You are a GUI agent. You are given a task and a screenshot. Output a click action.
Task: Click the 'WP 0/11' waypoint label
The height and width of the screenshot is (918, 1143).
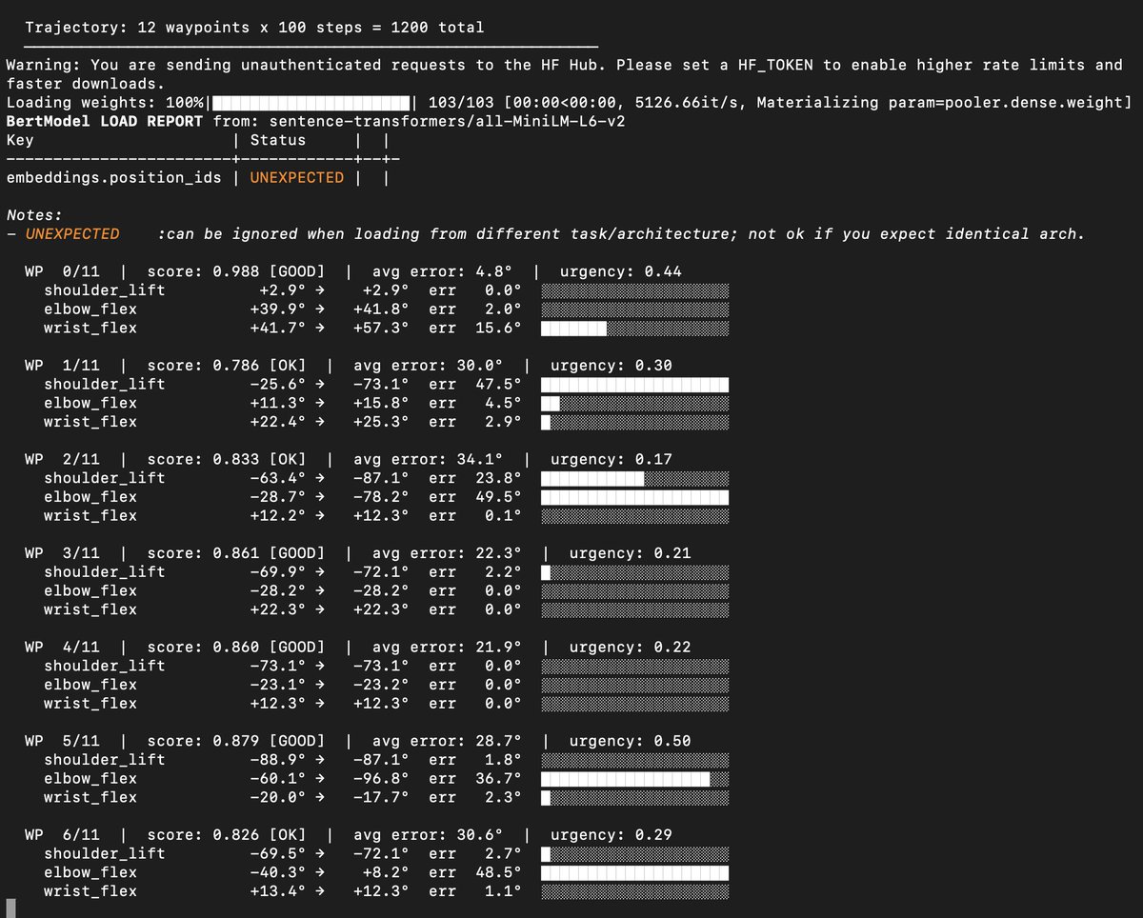click(x=62, y=271)
